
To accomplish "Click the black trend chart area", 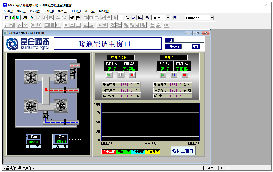I will pos(150,122).
